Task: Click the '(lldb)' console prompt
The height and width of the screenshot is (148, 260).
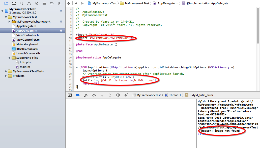Action: [203, 134]
